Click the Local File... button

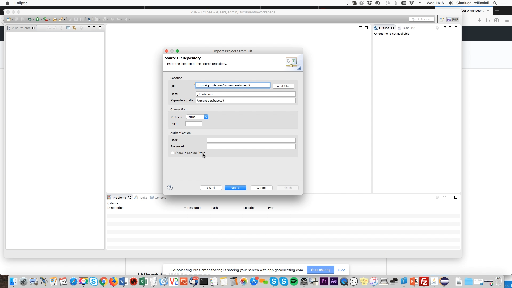(283, 86)
